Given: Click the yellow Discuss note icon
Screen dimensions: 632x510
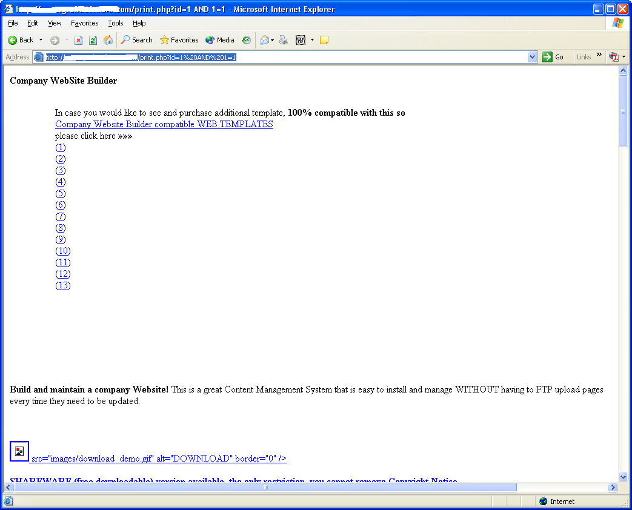Looking at the screenshot, I should 324,40.
